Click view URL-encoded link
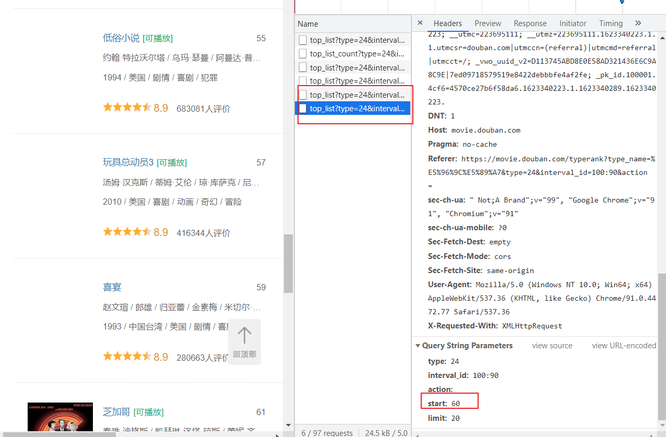 coord(624,346)
